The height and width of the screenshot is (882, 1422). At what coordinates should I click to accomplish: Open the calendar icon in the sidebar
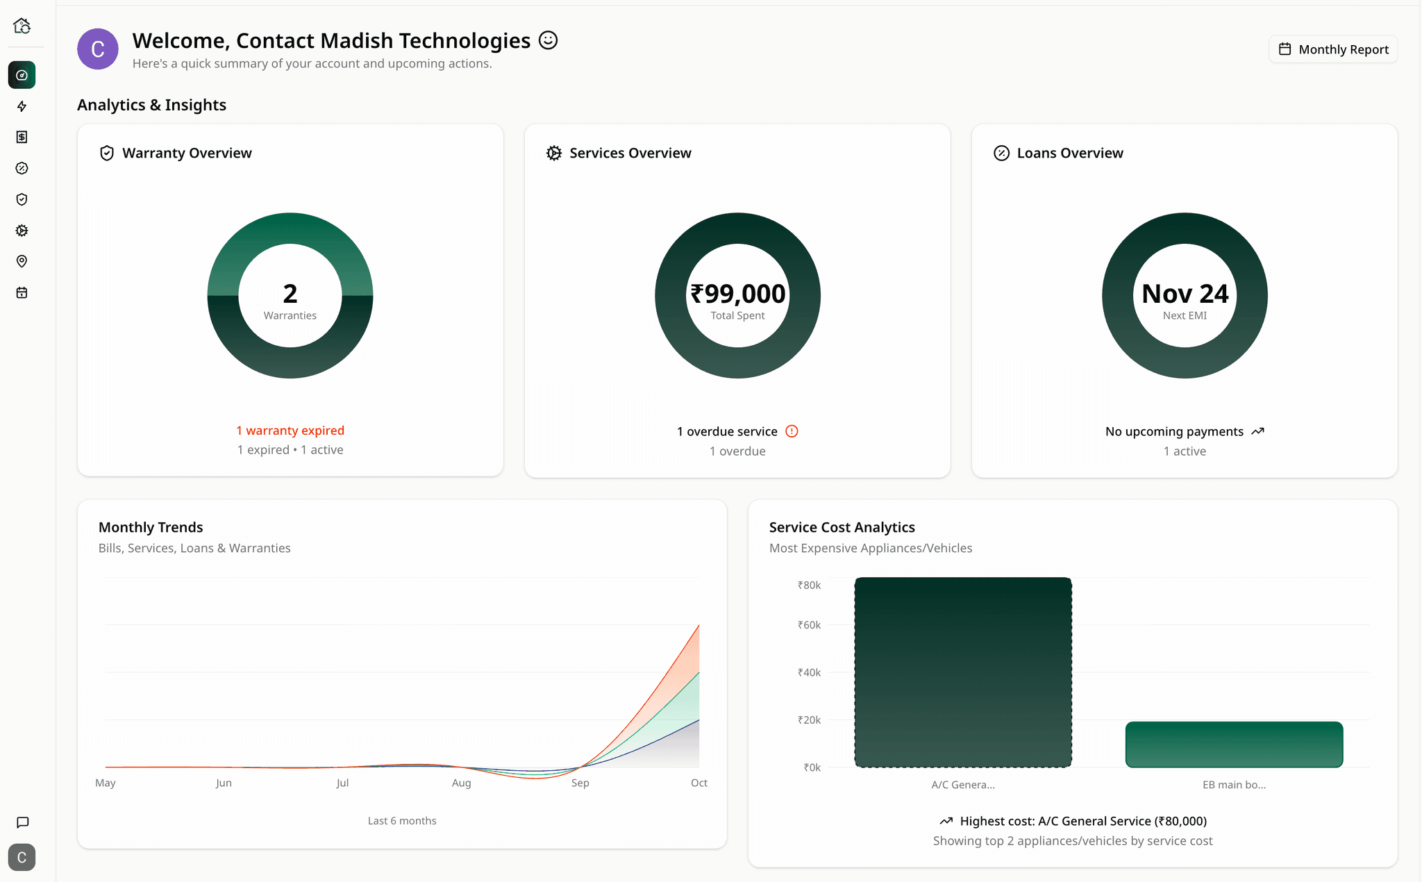coord(22,292)
